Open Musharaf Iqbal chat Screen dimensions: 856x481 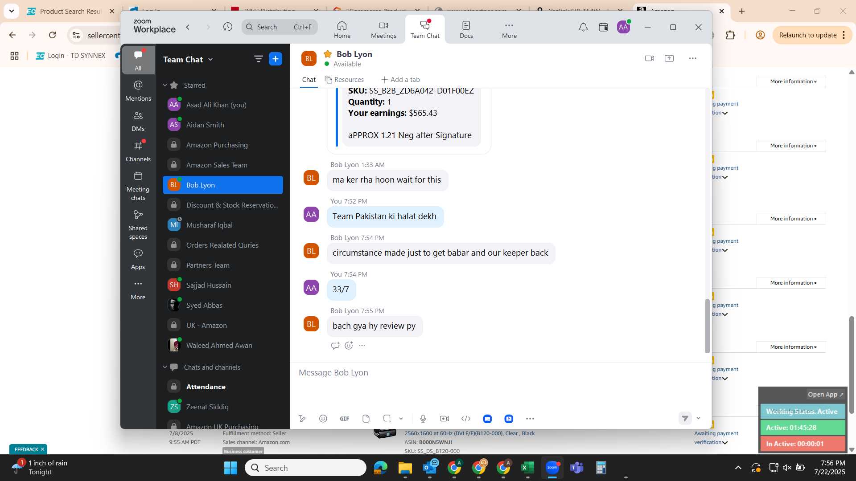223,225
